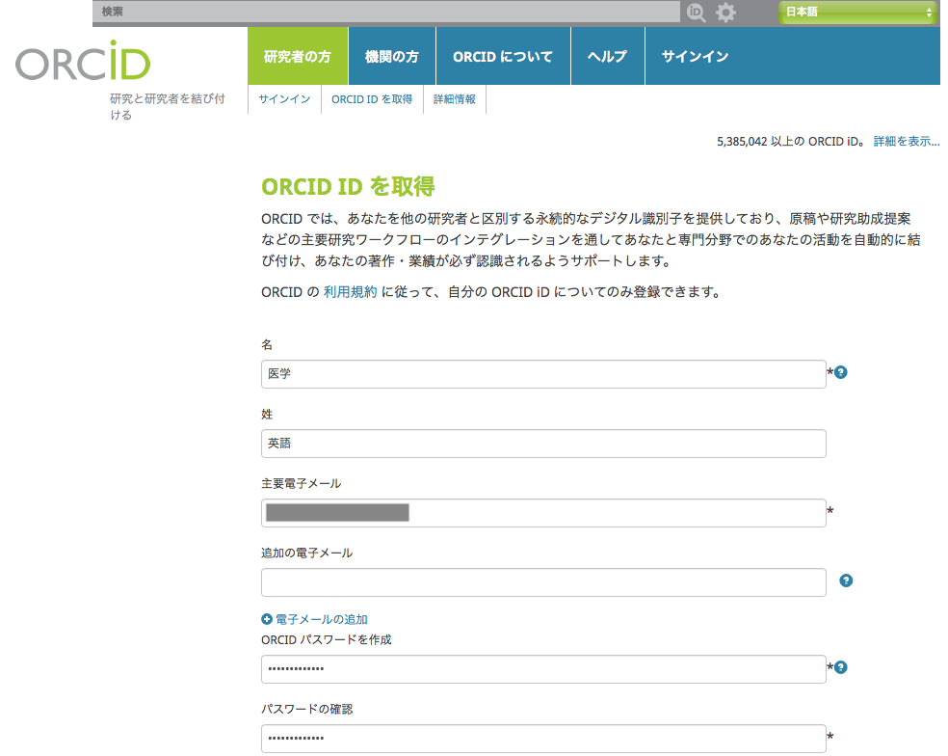Click help icon next to 名 field
The height and width of the screenshot is (756, 948).
coord(840,373)
